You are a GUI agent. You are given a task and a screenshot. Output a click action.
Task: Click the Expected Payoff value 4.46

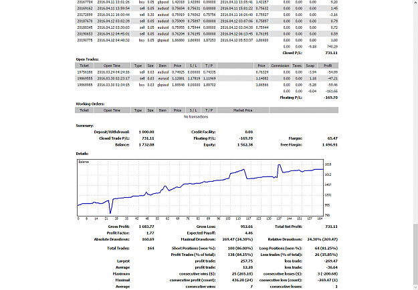tap(249, 233)
